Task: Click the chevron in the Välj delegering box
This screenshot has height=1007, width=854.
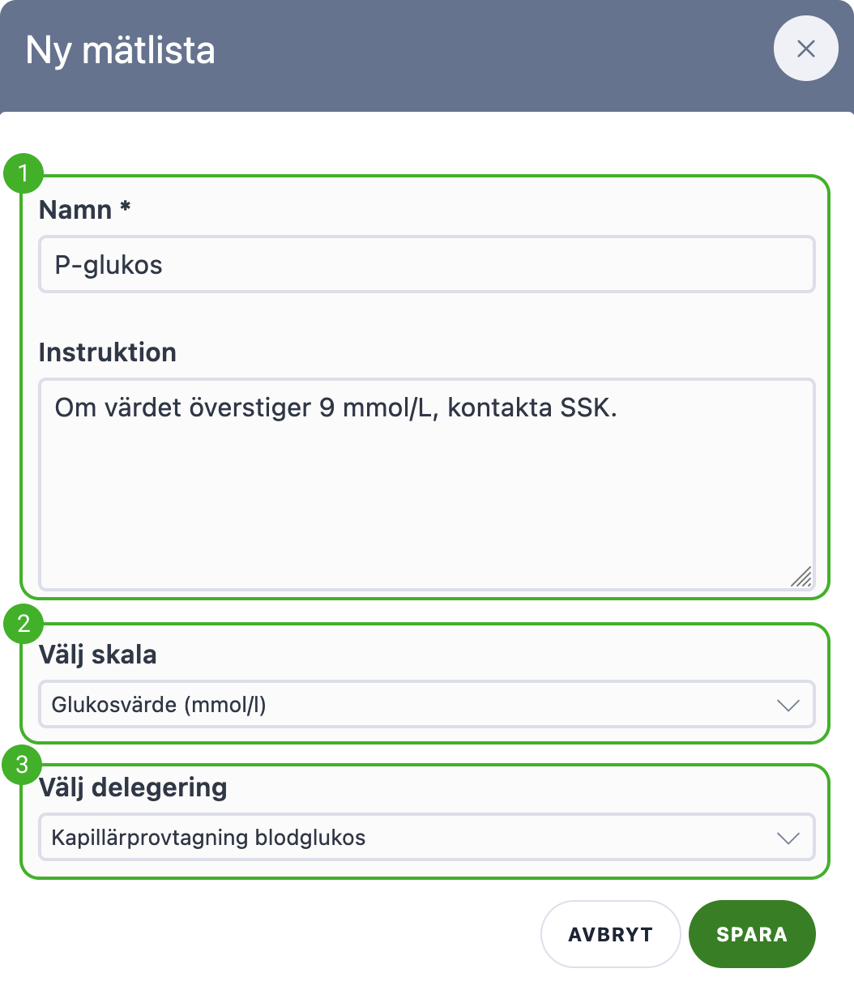Action: tap(788, 838)
